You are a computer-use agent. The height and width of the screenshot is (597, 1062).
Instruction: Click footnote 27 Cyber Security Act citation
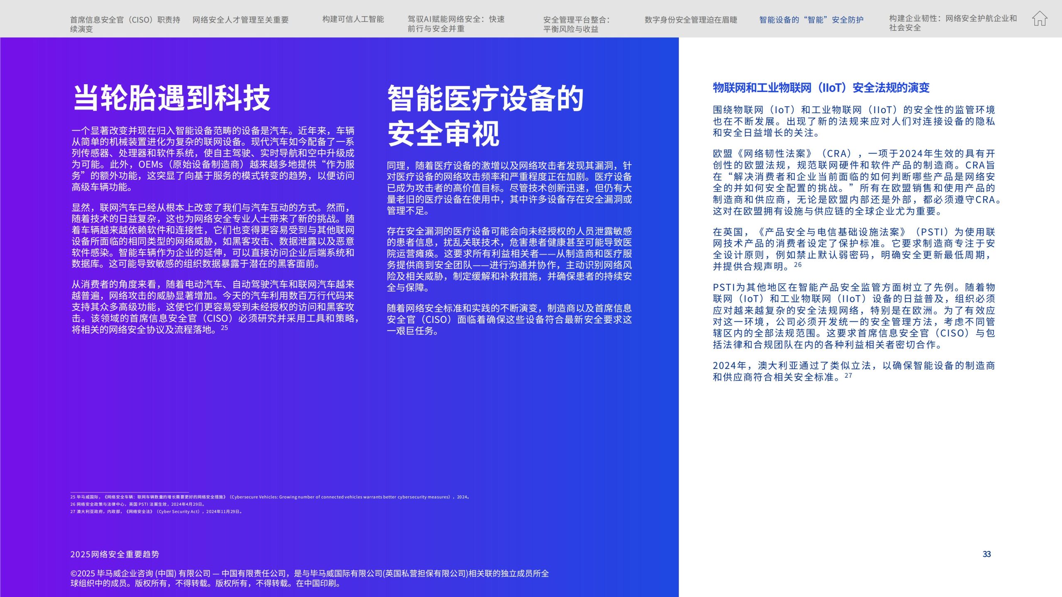(x=156, y=512)
